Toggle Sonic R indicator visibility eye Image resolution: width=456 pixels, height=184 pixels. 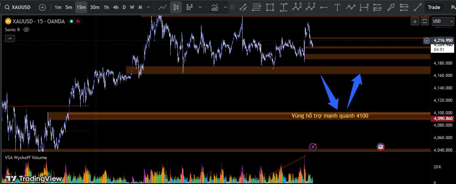pyautogui.click(x=26, y=29)
